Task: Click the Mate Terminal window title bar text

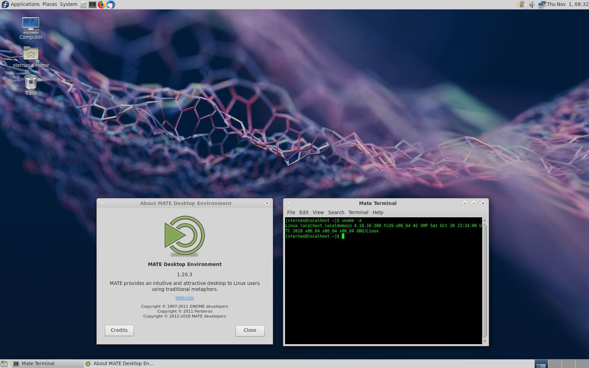Action: 378,203
